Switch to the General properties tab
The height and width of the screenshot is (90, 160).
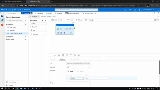tap(53, 59)
